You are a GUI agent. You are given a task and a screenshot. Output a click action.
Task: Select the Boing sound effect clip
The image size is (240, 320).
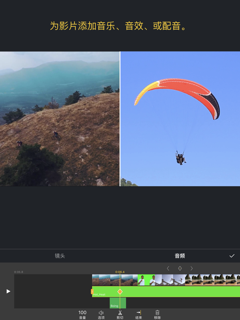pyautogui.click(x=118, y=303)
